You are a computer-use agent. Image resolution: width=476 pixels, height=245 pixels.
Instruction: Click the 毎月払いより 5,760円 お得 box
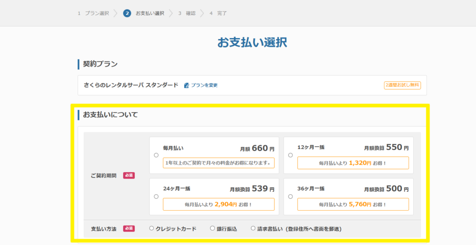[353, 204]
